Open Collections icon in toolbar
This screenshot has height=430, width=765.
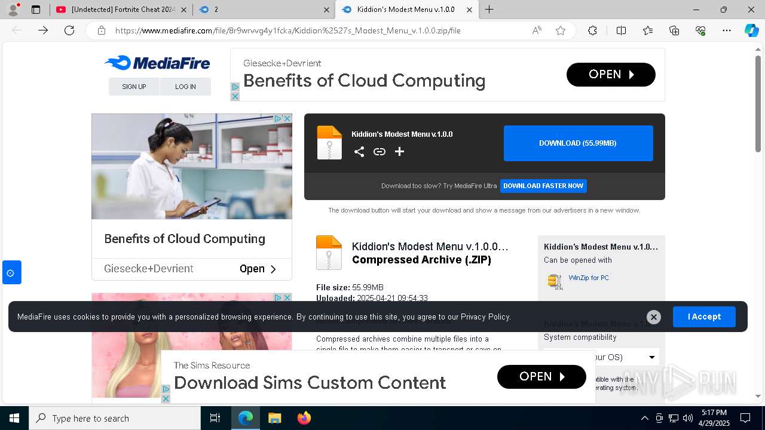tap(674, 30)
